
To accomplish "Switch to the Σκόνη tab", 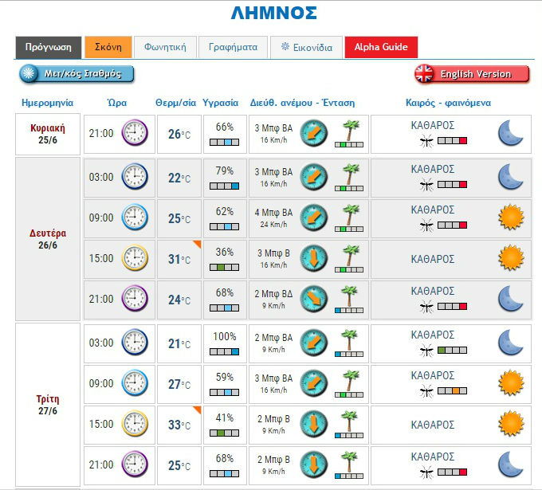I will (x=108, y=47).
